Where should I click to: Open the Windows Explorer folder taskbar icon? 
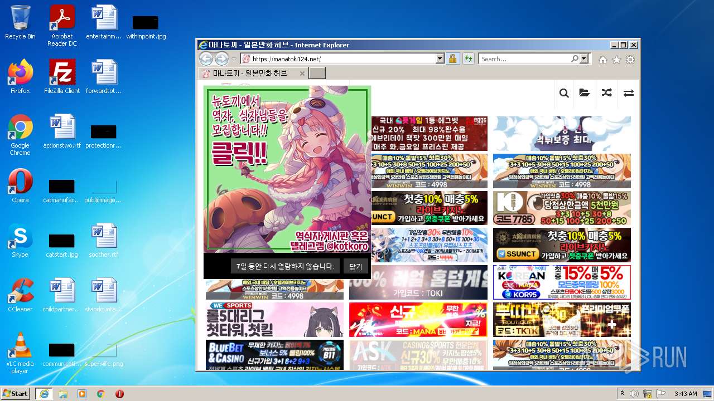click(x=63, y=394)
